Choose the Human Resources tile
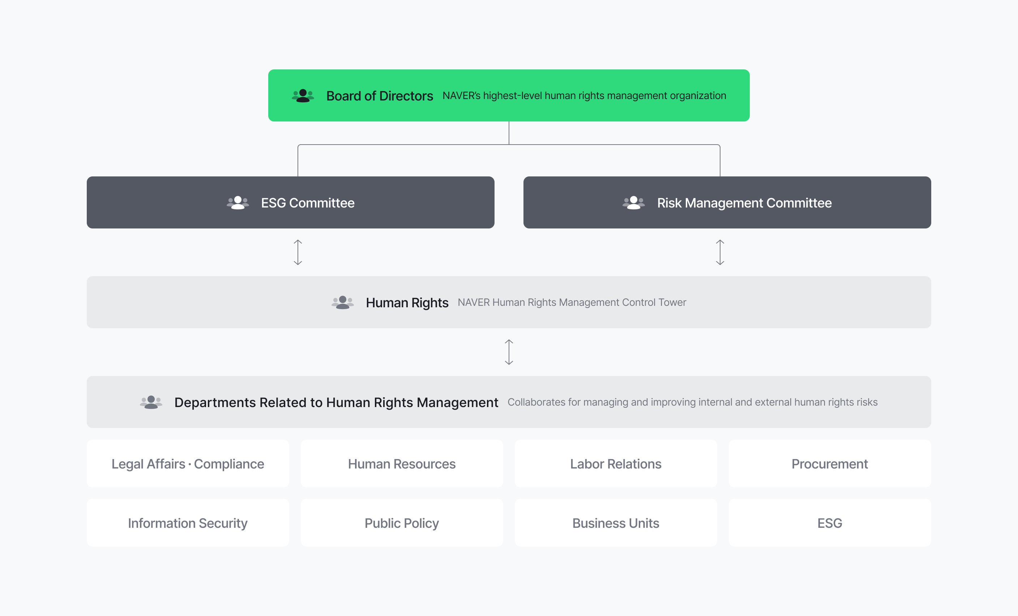 402,463
